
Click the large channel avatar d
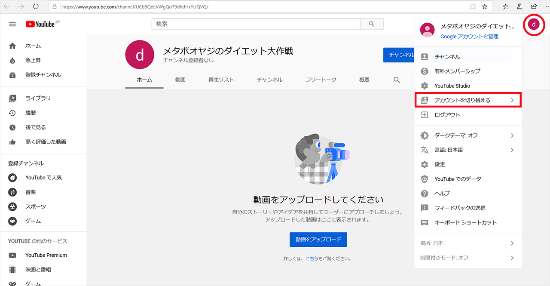[140, 55]
